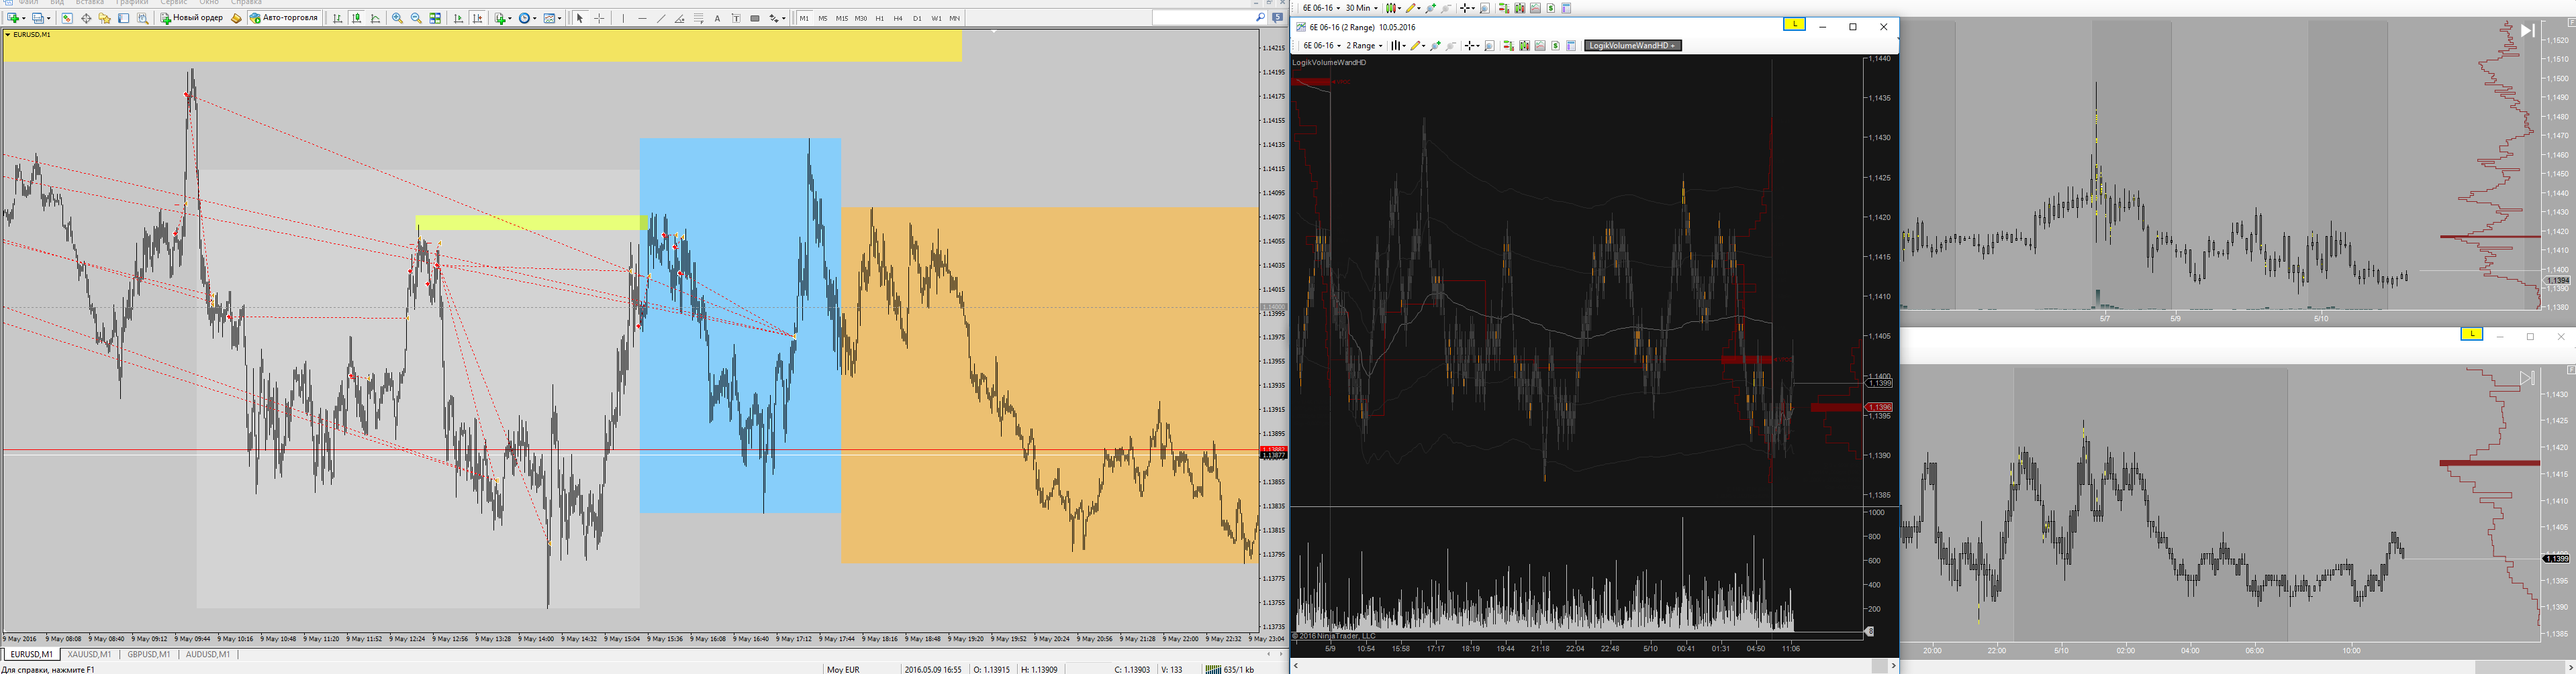
Task: Open chart style bars dropdown in 2 Range window
Action: 1399,45
